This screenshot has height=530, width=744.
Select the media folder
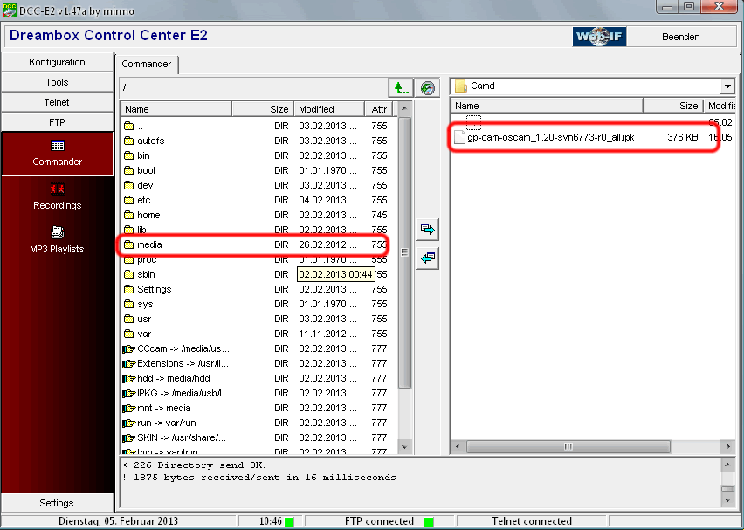coord(149,244)
